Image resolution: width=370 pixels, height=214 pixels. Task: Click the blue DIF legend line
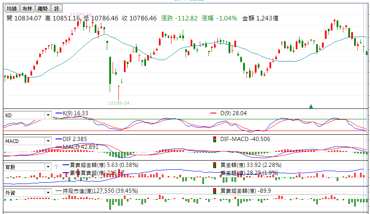(58, 139)
